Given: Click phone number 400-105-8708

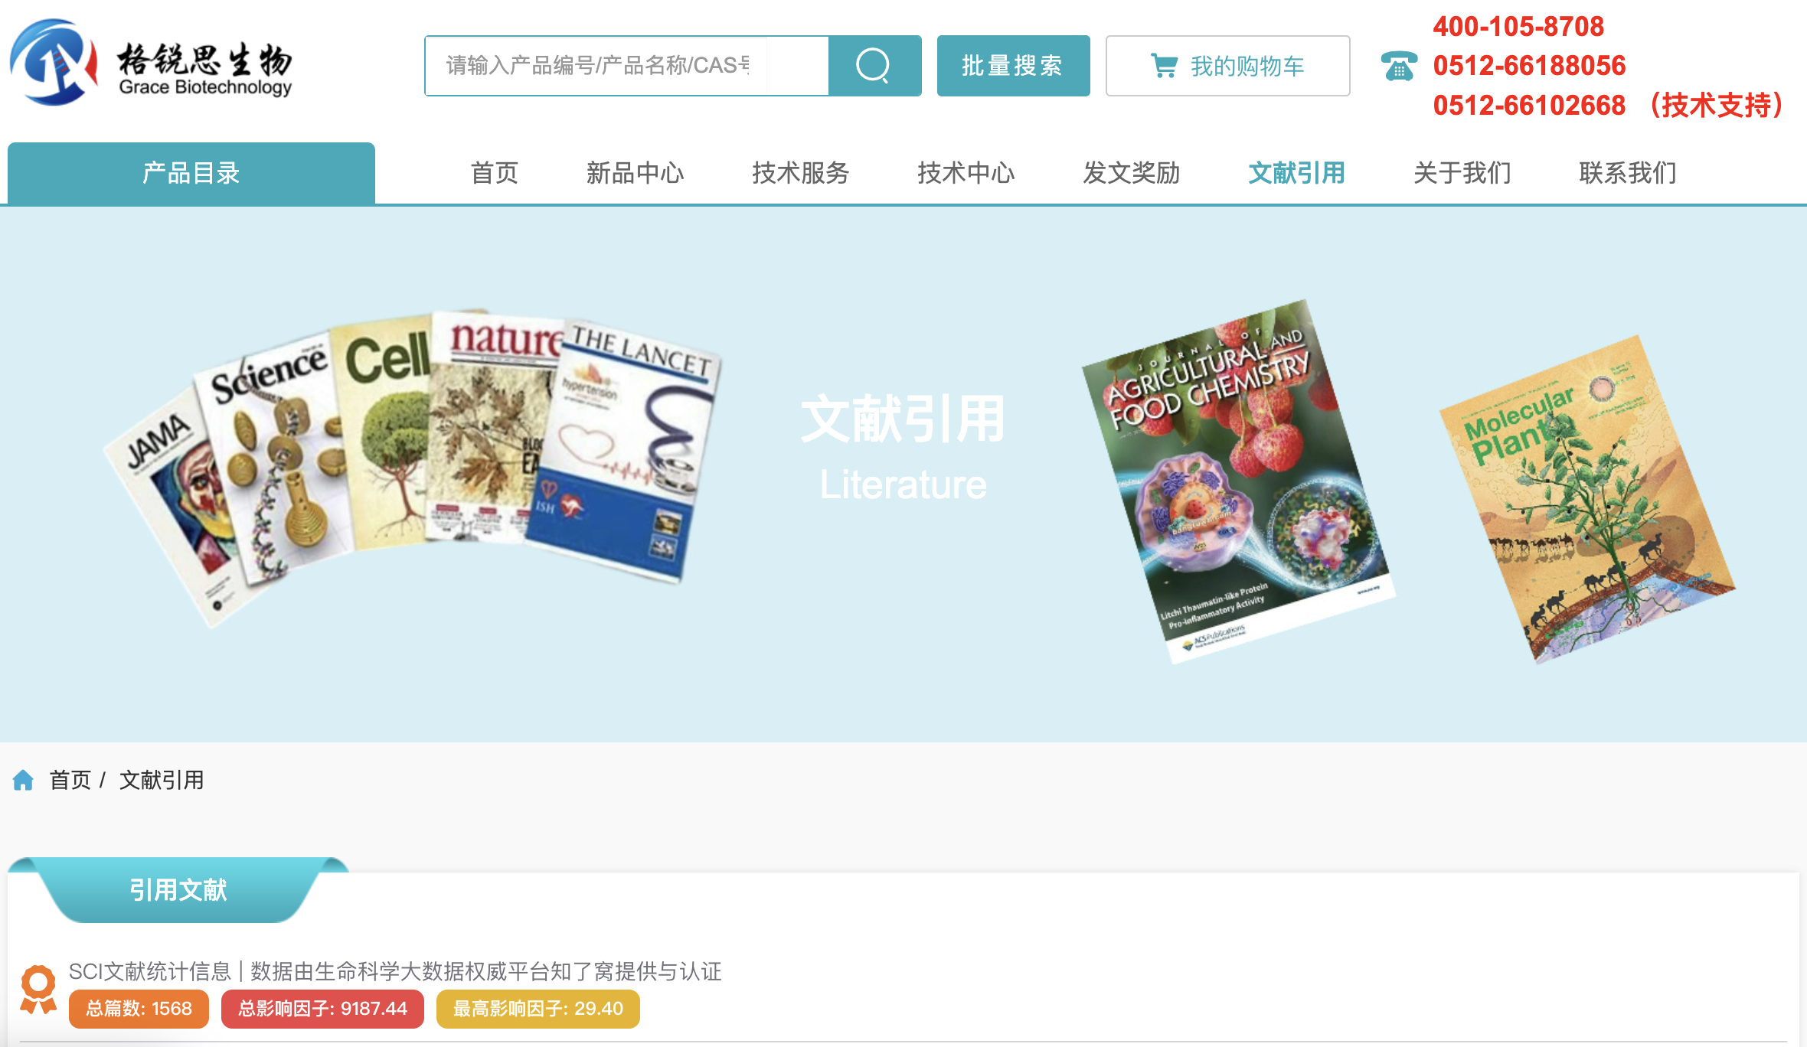Looking at the screenshot, I should 1518,27.
